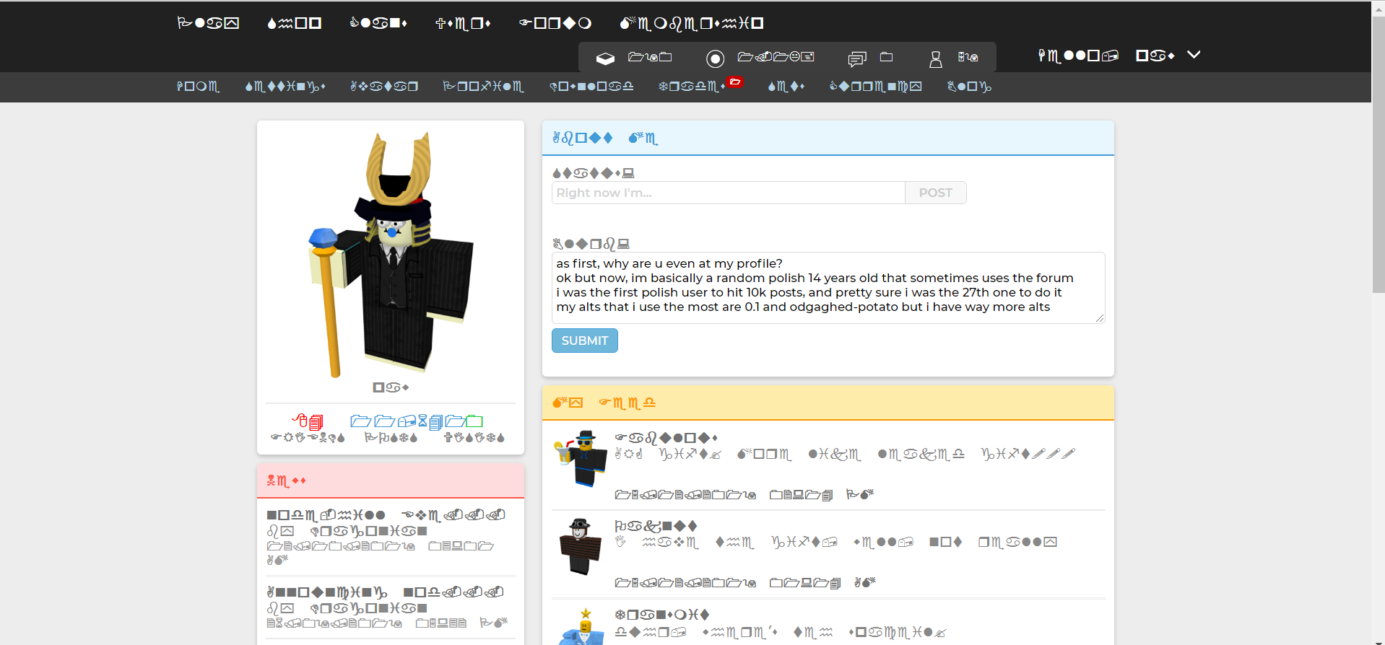Go to the Clans menu item
Viewport: 1385px width, 645px height.
pos(378,23)
